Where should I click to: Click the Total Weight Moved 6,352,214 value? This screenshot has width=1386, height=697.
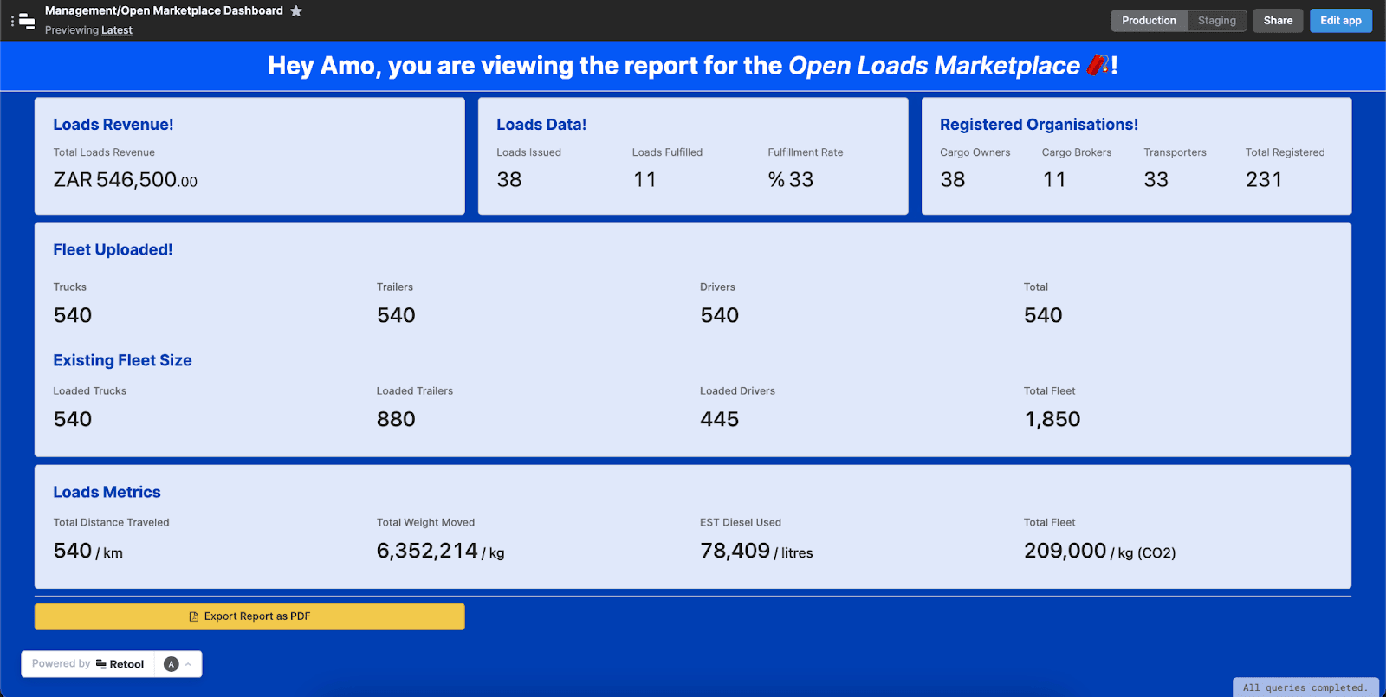pos(427,551)
